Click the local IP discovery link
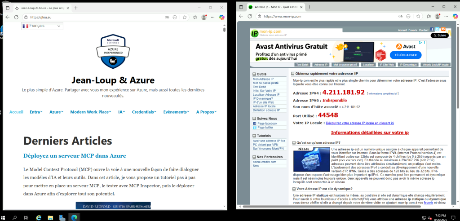Viewport: 460px width, 221px height. click(360, 123)
